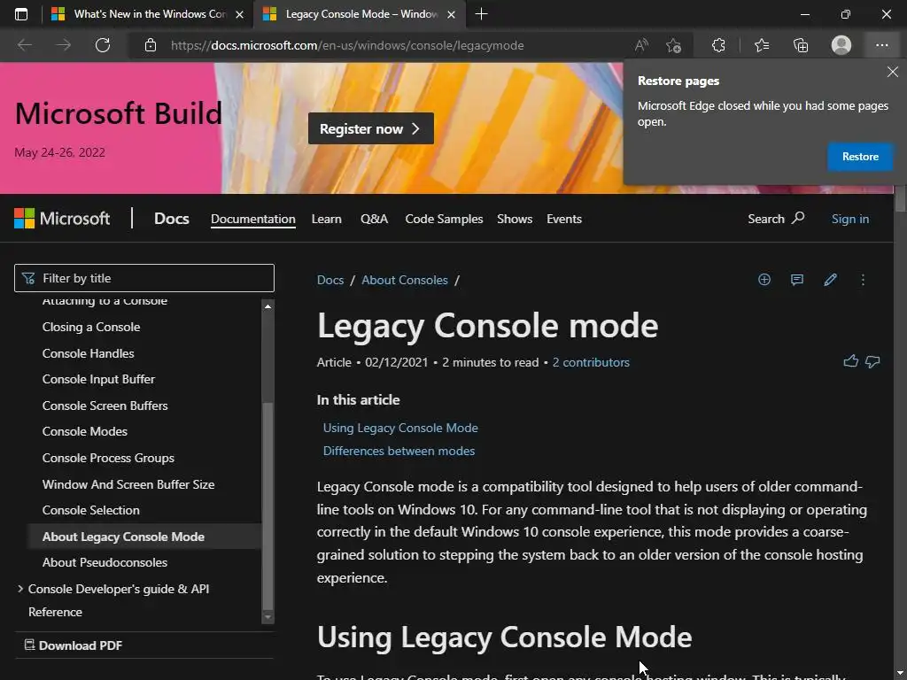Close the Legacy Console Mode tab
The height and width of the screenshot is (680, 907).
point(451,14)
